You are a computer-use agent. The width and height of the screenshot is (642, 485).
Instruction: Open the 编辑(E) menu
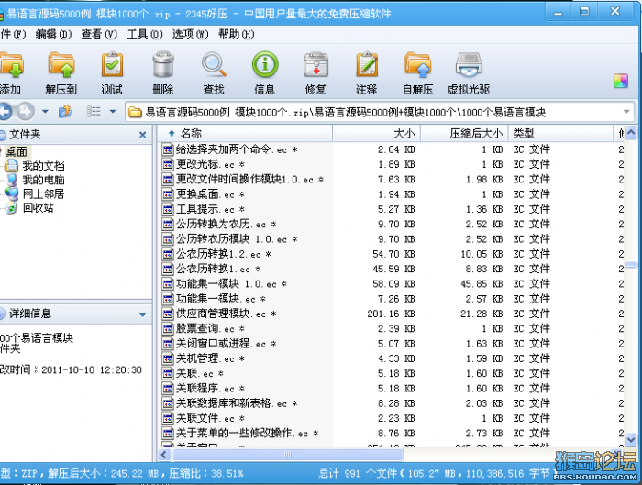coord(53,34)
